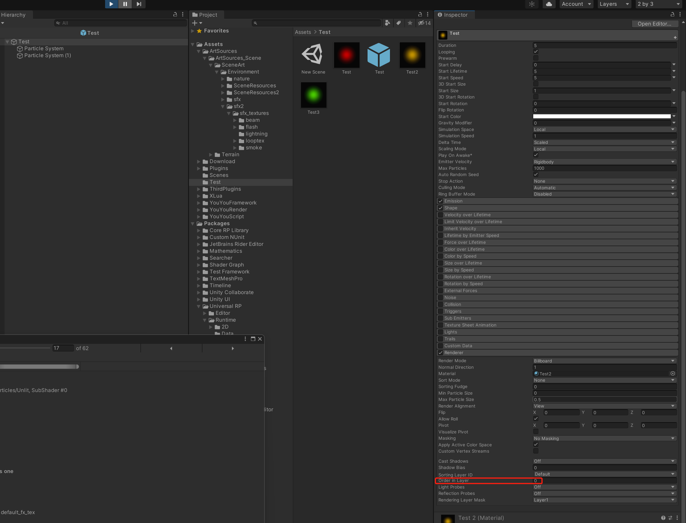Click the Inspector lock icon

tap(672, 14)
